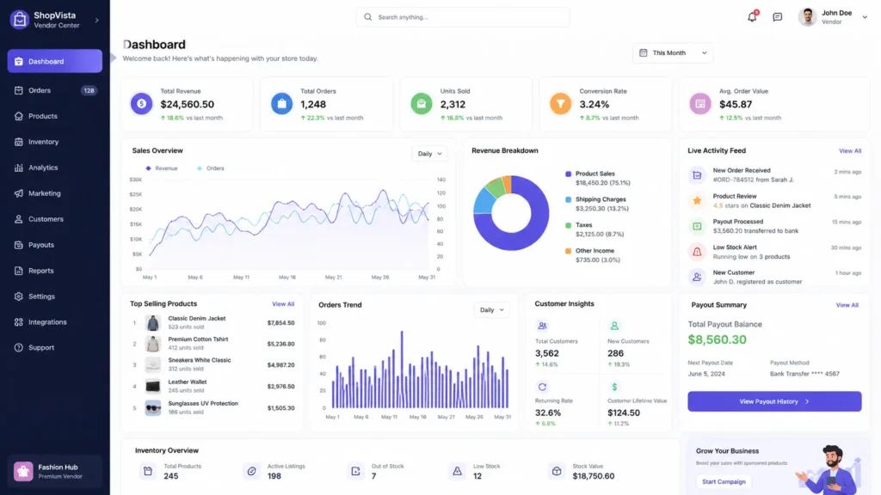Expand the John Doe account menu arrow
881x495 pixels.
click(865, 17)
